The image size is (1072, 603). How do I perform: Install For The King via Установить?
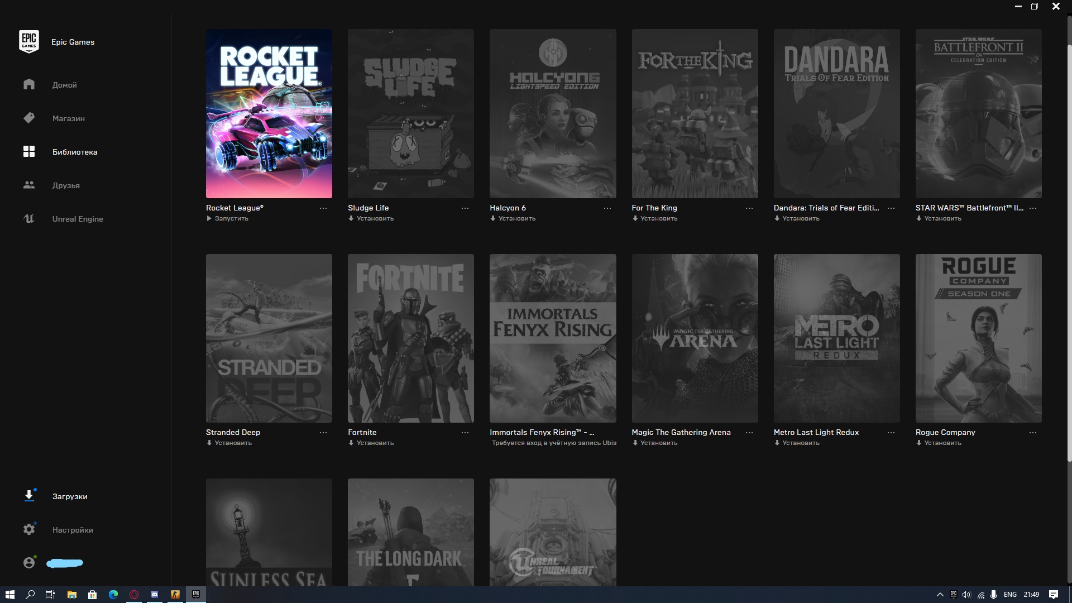pyautogui.click(x=655, y=218)
